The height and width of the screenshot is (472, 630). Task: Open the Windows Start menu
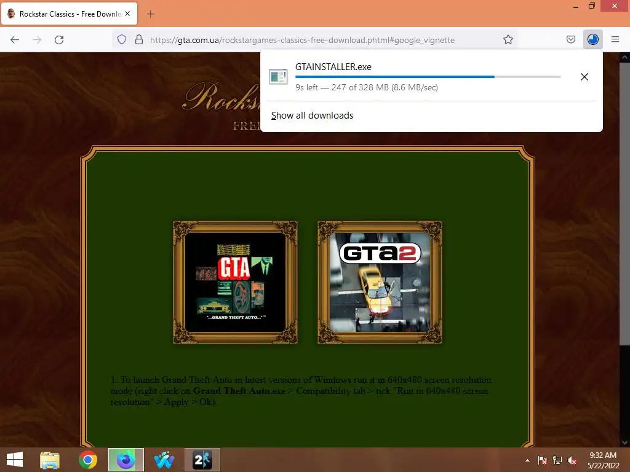15,460
